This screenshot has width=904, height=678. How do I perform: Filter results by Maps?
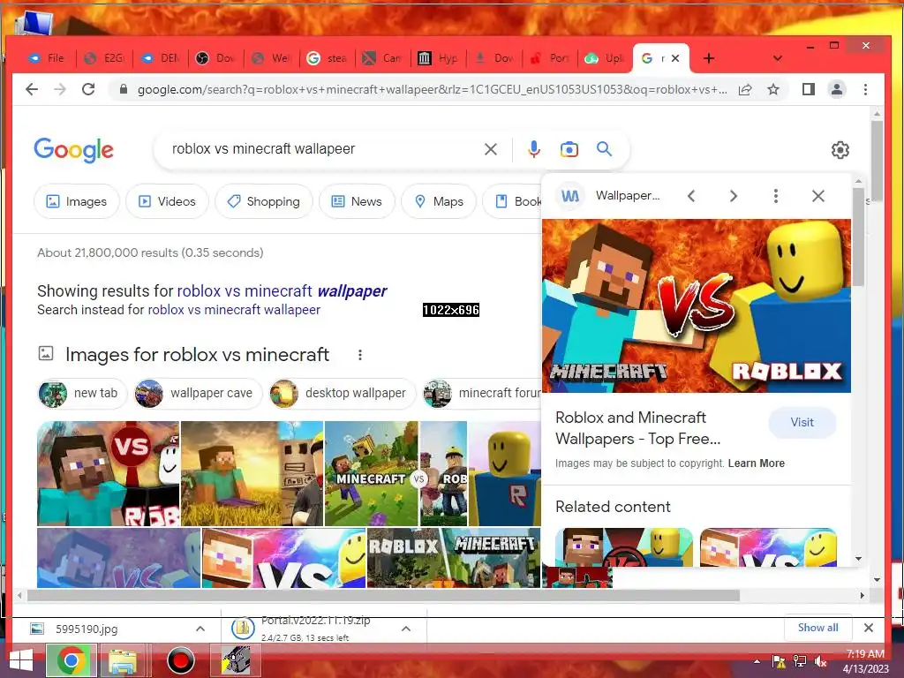tap(440, 202)
